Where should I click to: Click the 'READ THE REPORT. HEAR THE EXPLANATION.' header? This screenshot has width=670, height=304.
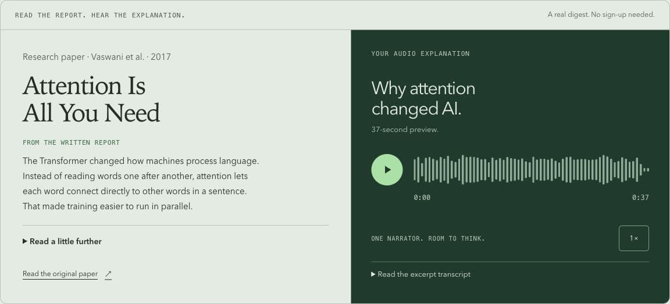click(100, 15)
